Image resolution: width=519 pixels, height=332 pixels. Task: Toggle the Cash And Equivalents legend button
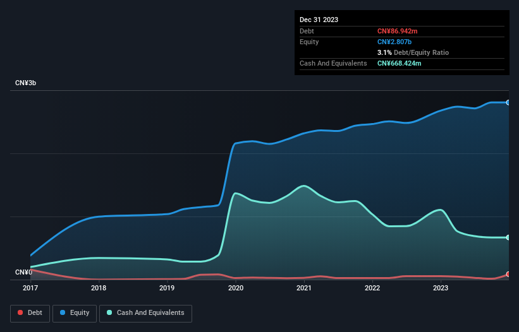tap(145, 313)
